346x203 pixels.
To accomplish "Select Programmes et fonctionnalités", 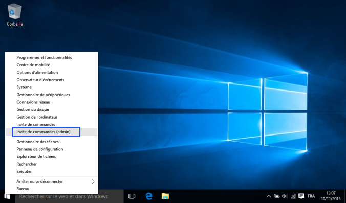I will click(51, 57).
